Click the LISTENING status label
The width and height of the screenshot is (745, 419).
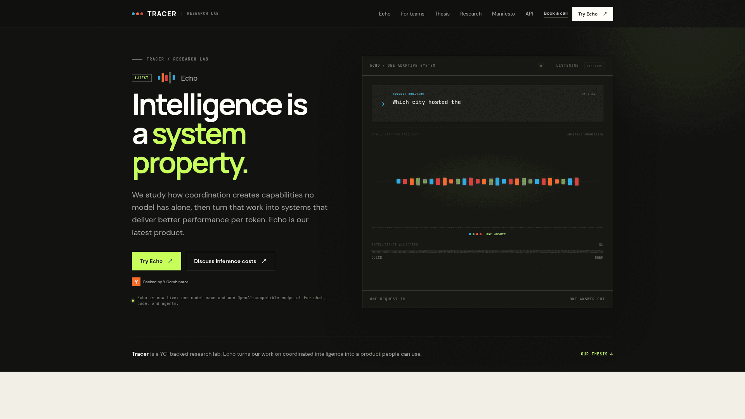coord(567,66)
